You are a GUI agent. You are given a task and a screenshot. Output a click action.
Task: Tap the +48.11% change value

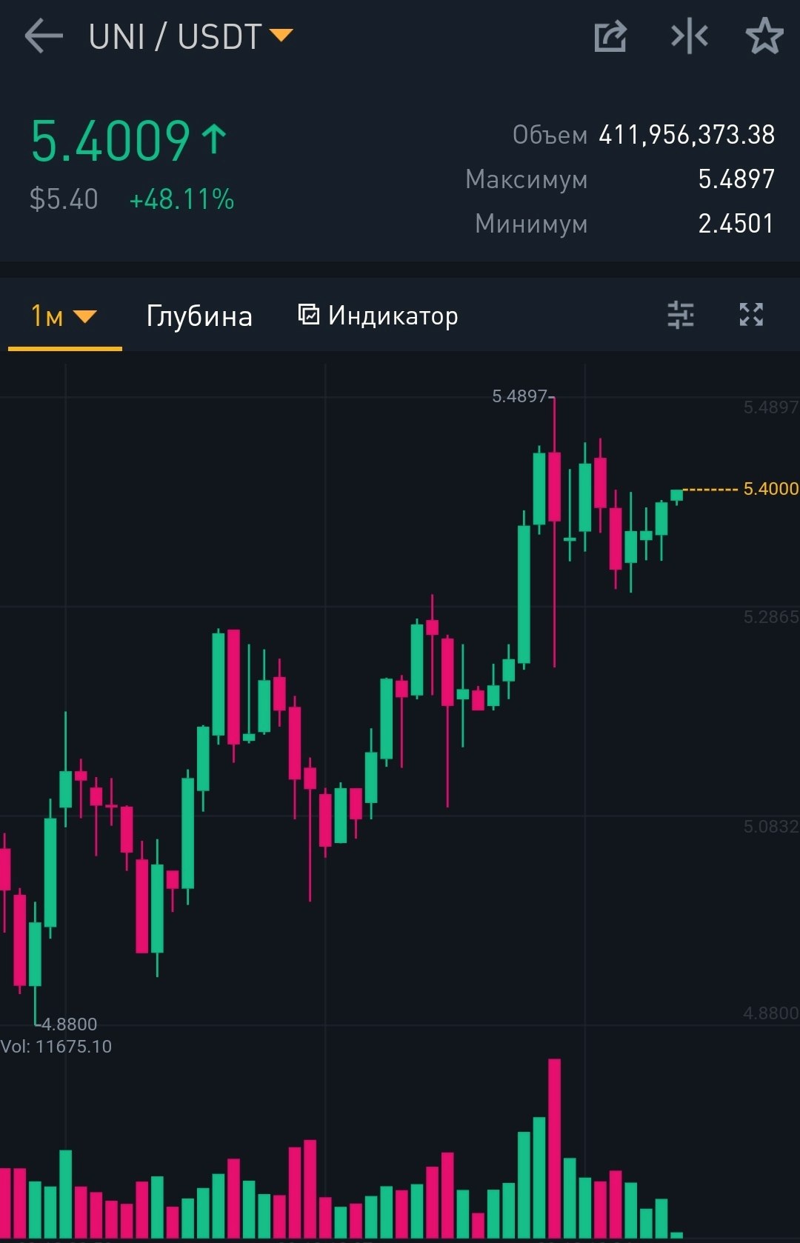point(181,199)
